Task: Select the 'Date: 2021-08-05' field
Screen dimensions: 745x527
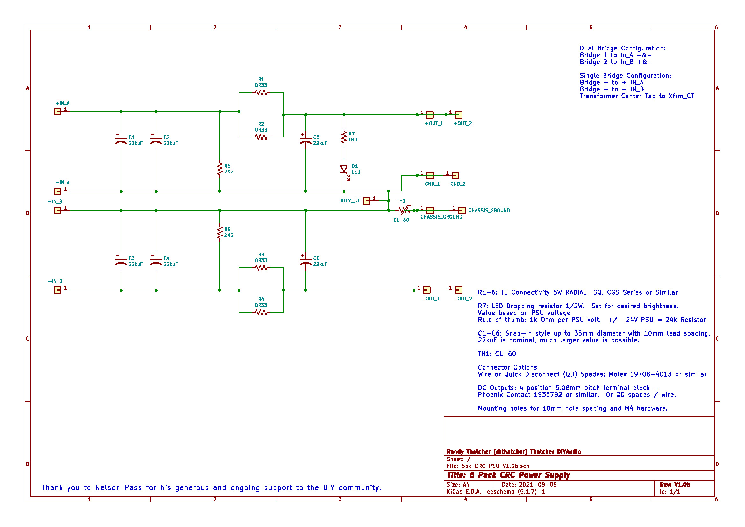Action: coord(529,485)
